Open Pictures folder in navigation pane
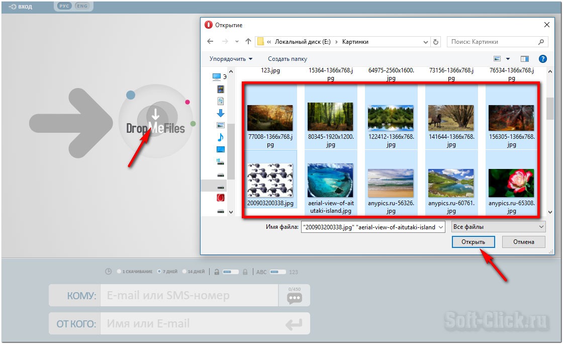Image resolution: width=563 pixels, height=344 pixels. pyautogui.click(x=221, y=125)
